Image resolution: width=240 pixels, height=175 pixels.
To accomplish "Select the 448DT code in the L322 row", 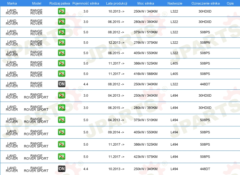I will (x=205, y=84).
